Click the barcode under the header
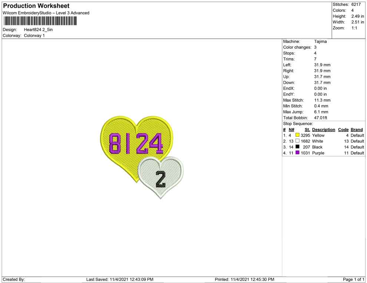The image size is (367, 283). [40, 21]
